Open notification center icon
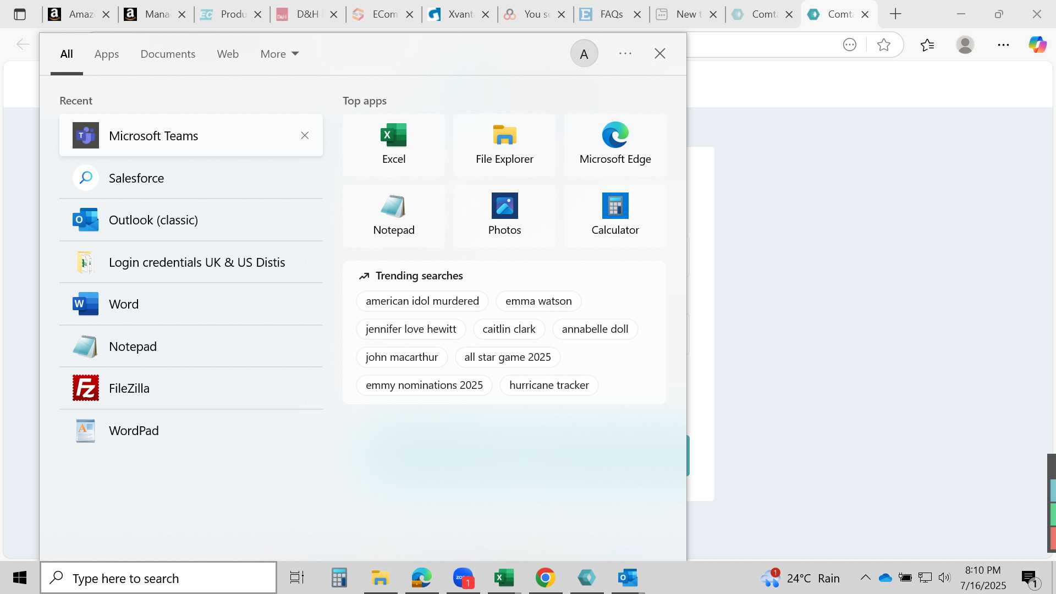This screenshot has width=1056, height=594. pos(1031,579)
